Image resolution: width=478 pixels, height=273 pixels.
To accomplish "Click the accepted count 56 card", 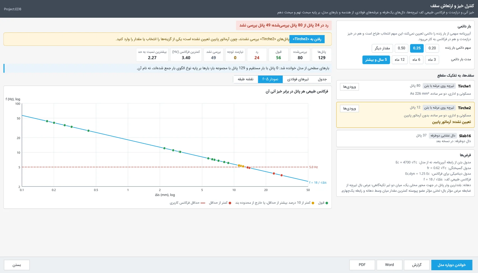I will coord(278,55).
